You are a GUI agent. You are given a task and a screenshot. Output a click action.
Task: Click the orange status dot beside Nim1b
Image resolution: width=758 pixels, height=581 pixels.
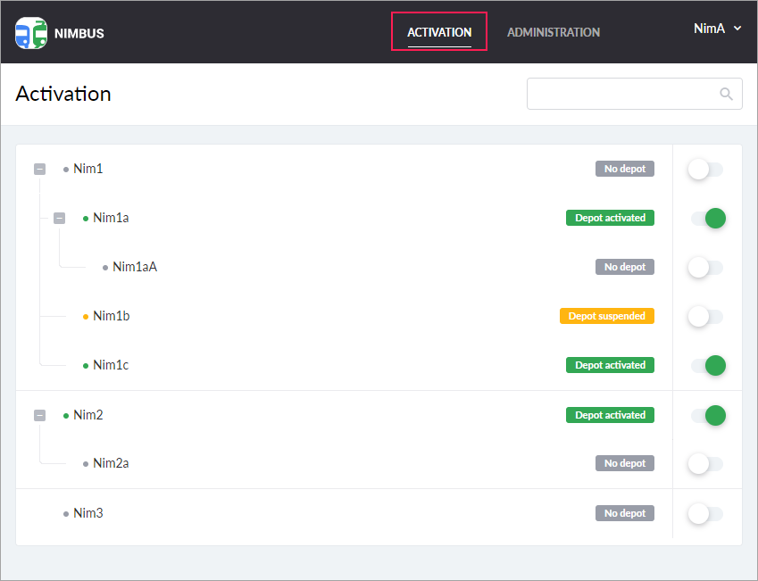click(86, 316)
